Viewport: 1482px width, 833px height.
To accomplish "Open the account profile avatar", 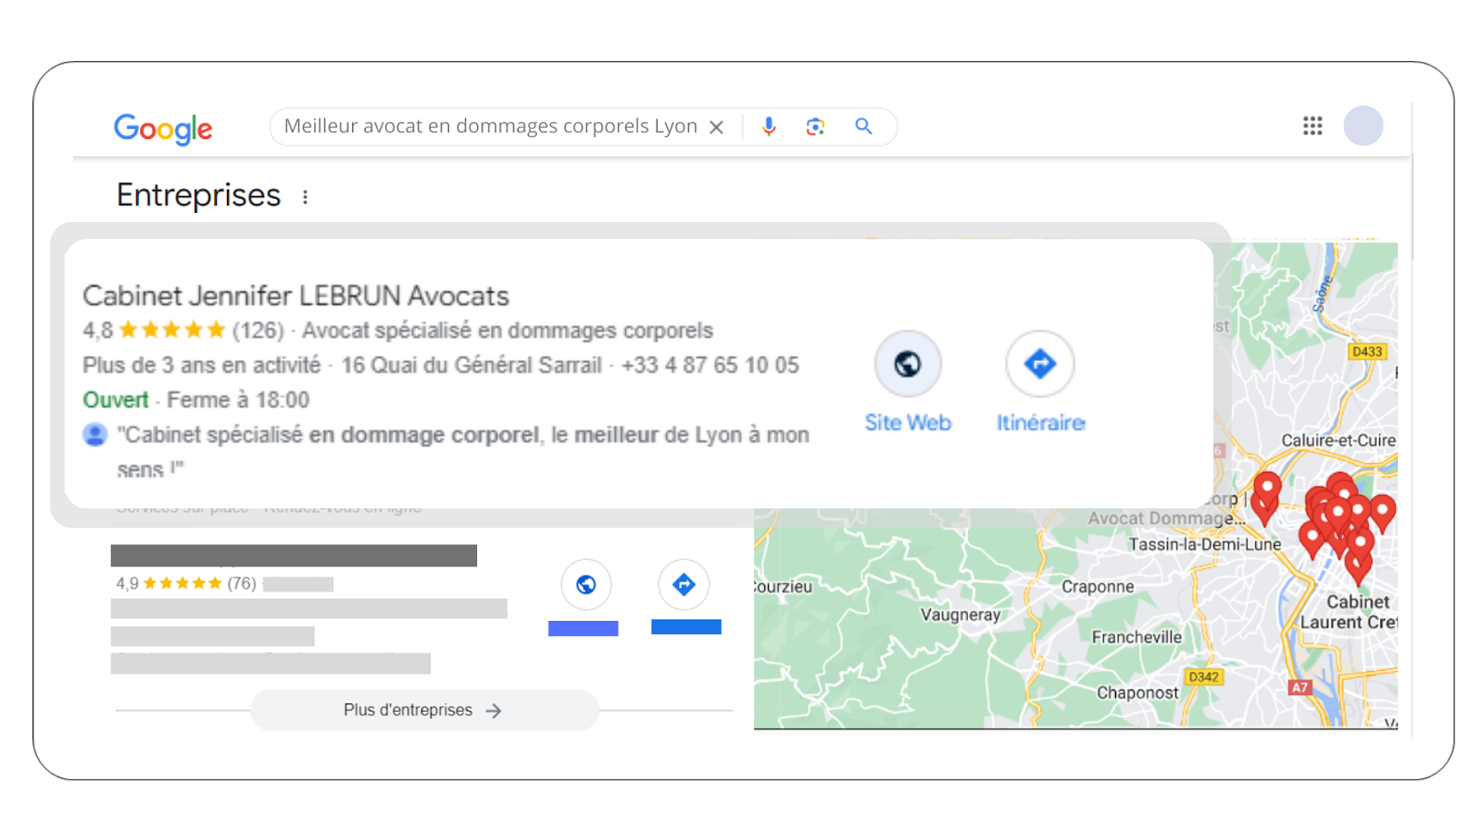I will pos(1363,126).
